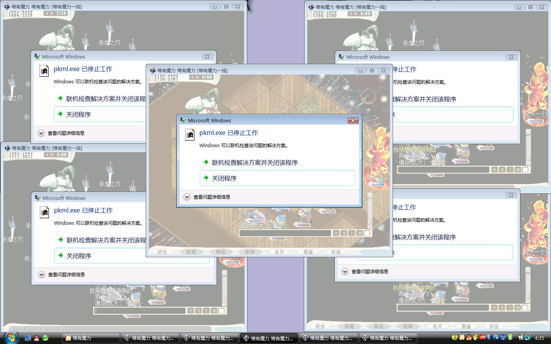
Task: Click the pkml.exe program icon in center dialog
Action: point(190,135)
